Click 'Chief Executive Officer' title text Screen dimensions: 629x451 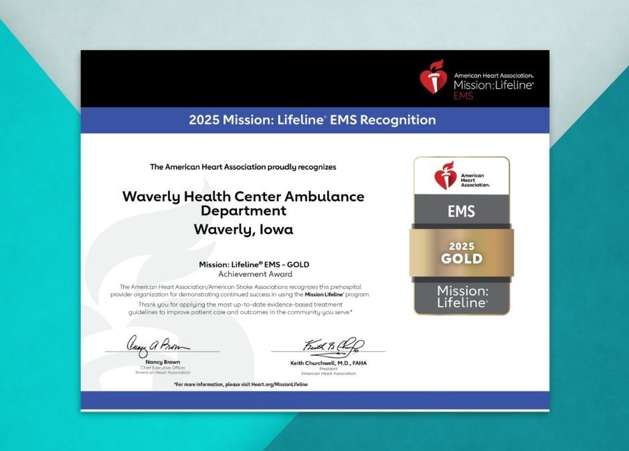point(163,367)
